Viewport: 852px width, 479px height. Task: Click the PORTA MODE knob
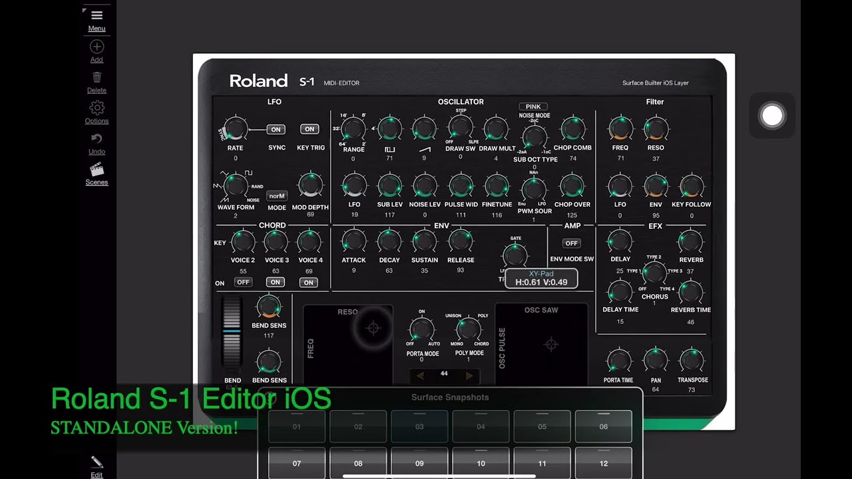click(421, 329)
